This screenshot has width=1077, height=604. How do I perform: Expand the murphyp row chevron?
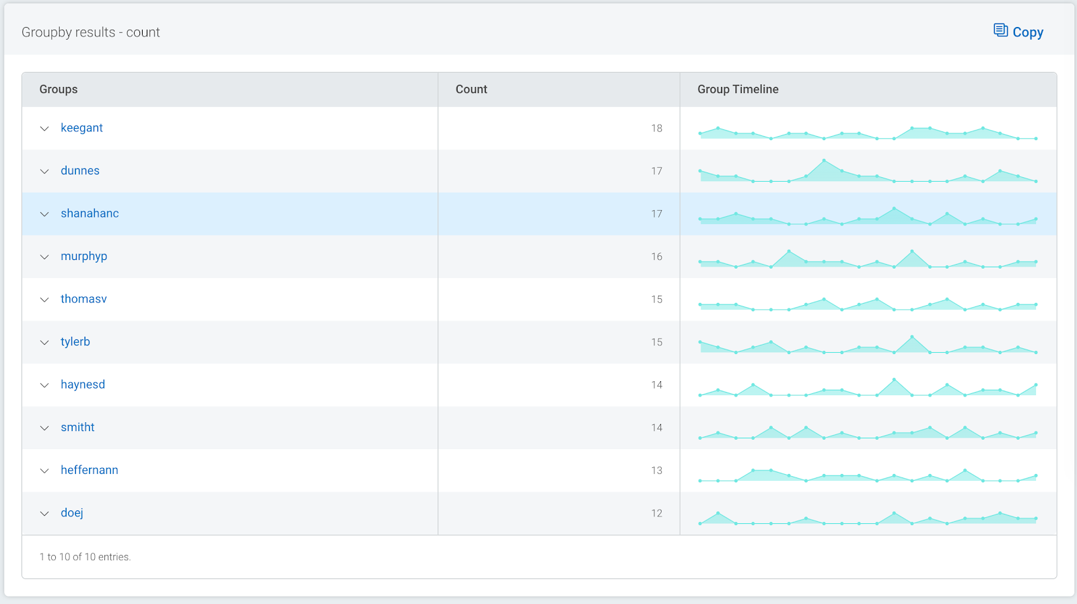[x=44, y=257]
